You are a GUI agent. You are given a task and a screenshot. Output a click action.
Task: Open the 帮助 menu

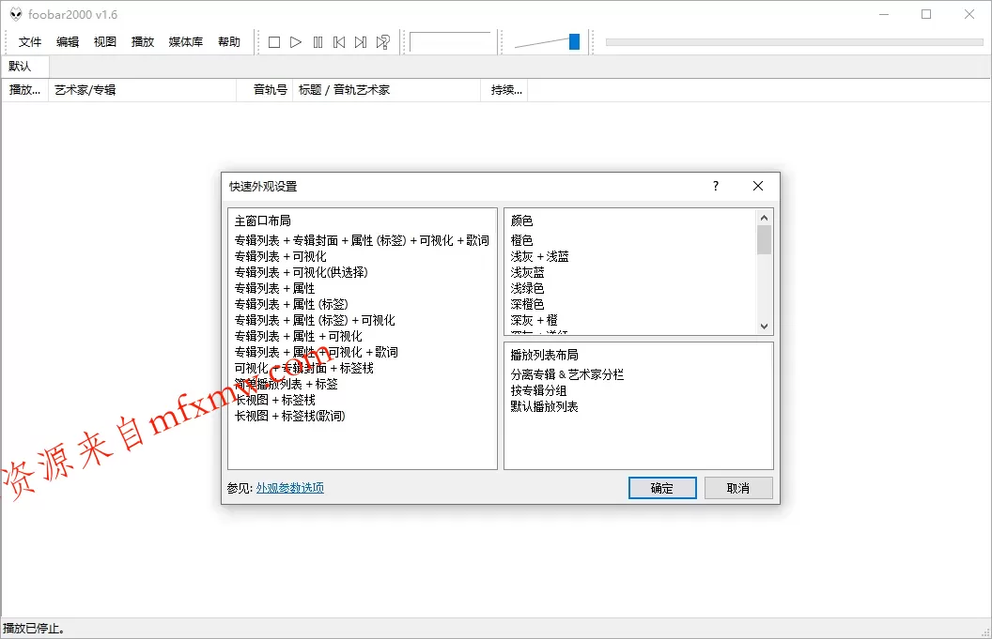tap(229, 41)
